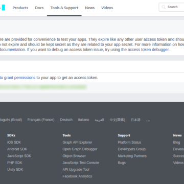Open Marketing Partners link

pyautogui.click(x=132, y=156)
